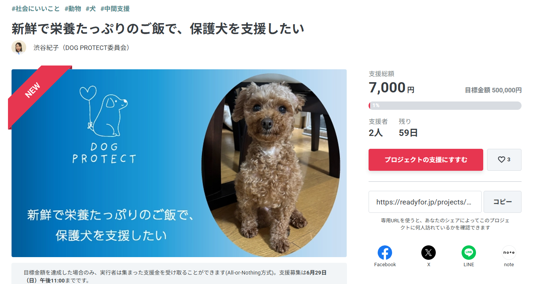Screen dimensions: 539x284
Task: Share project via X icon
Action: (x=429, y=253)
